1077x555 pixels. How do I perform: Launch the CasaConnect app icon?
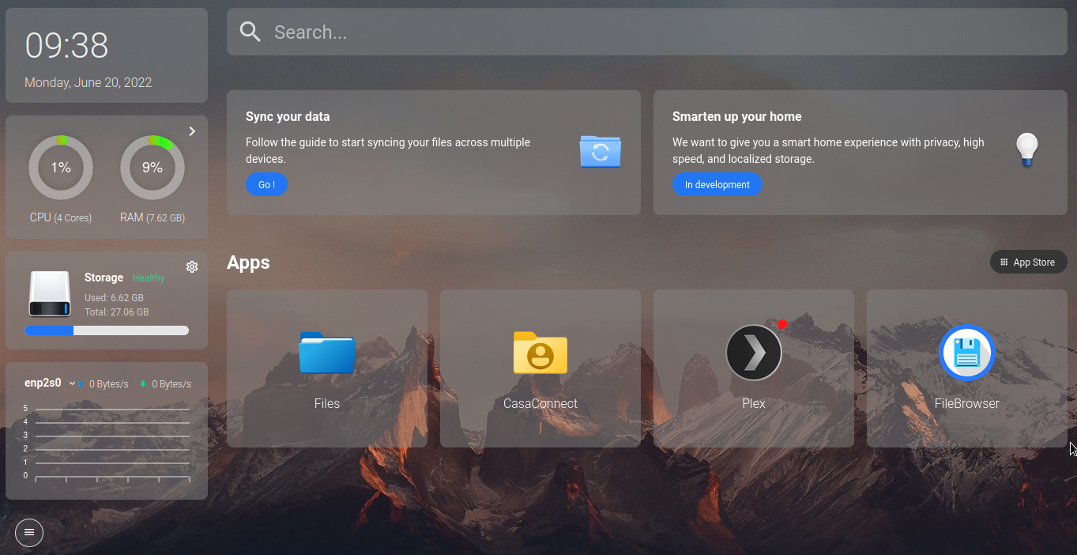point(540,353)
